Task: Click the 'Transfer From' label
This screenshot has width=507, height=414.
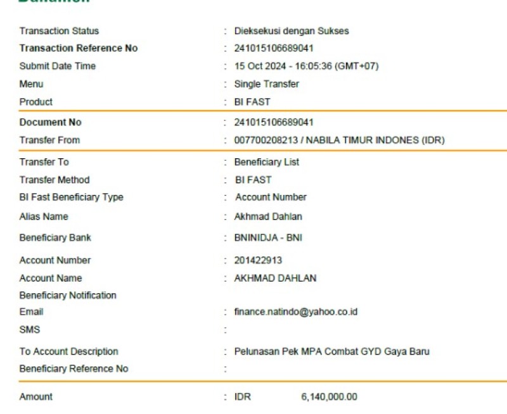Action: (49, 140)
